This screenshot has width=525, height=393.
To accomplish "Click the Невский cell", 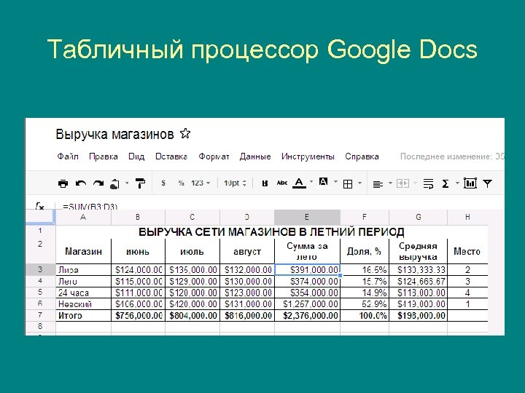I will click(x=83, y=304).
